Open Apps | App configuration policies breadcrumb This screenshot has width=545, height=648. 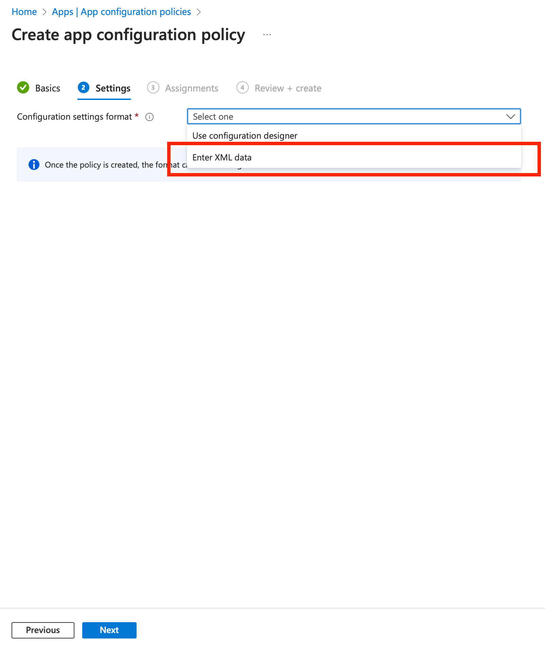click(121, 12)
